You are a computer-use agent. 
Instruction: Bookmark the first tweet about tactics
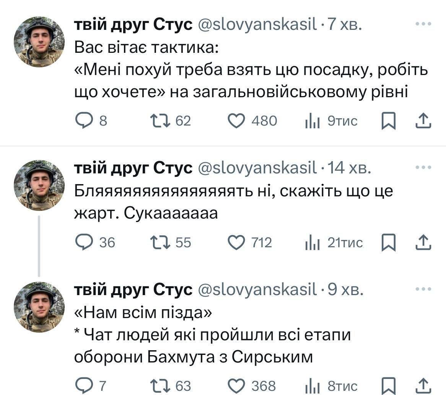[389, 121]
